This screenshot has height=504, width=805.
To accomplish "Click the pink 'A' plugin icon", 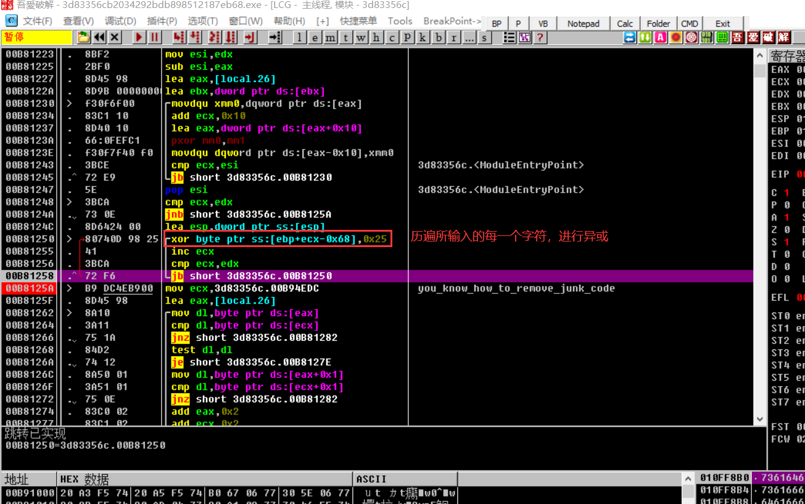I will [661, 38].
